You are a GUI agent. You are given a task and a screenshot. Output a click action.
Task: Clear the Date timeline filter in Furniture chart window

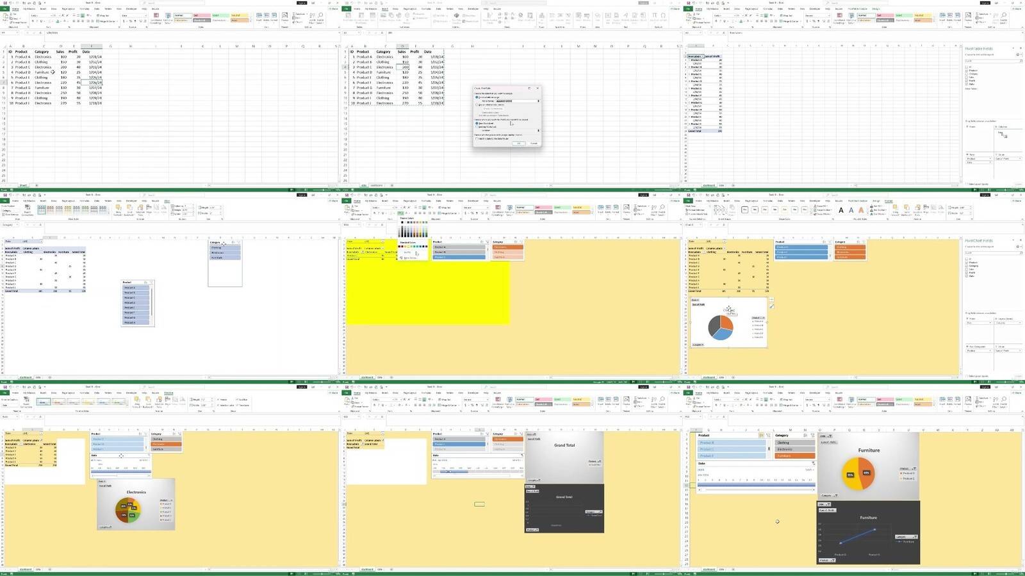tap(814, 463)
